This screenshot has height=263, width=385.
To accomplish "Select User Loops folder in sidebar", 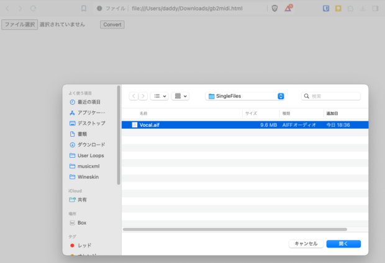I will 90,155.
